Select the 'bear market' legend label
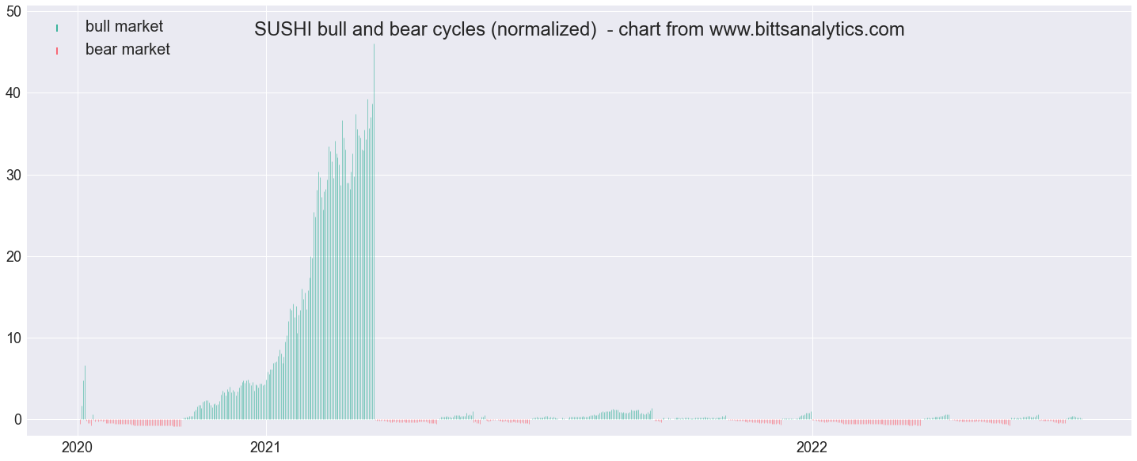Viewport: 1137px width, 461px height. click(x=127, y=50)
